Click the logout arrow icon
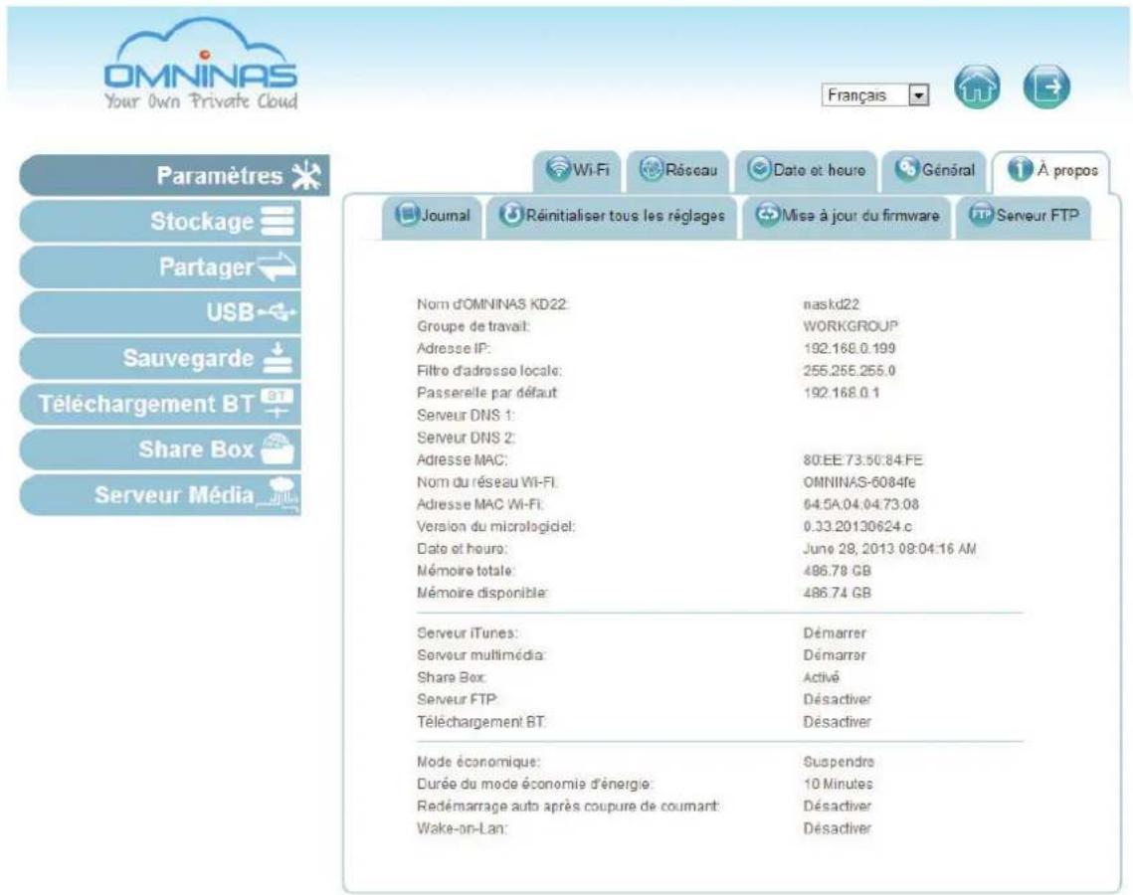The width and height of the screenshot is (1133, 895). pos(1046,87)
